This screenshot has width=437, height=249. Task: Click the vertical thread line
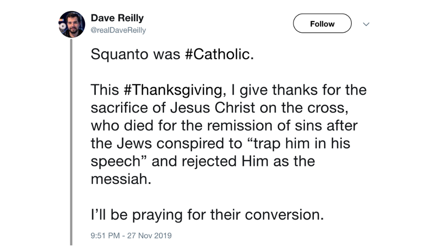pyautogui.click(x=71, y=141)
